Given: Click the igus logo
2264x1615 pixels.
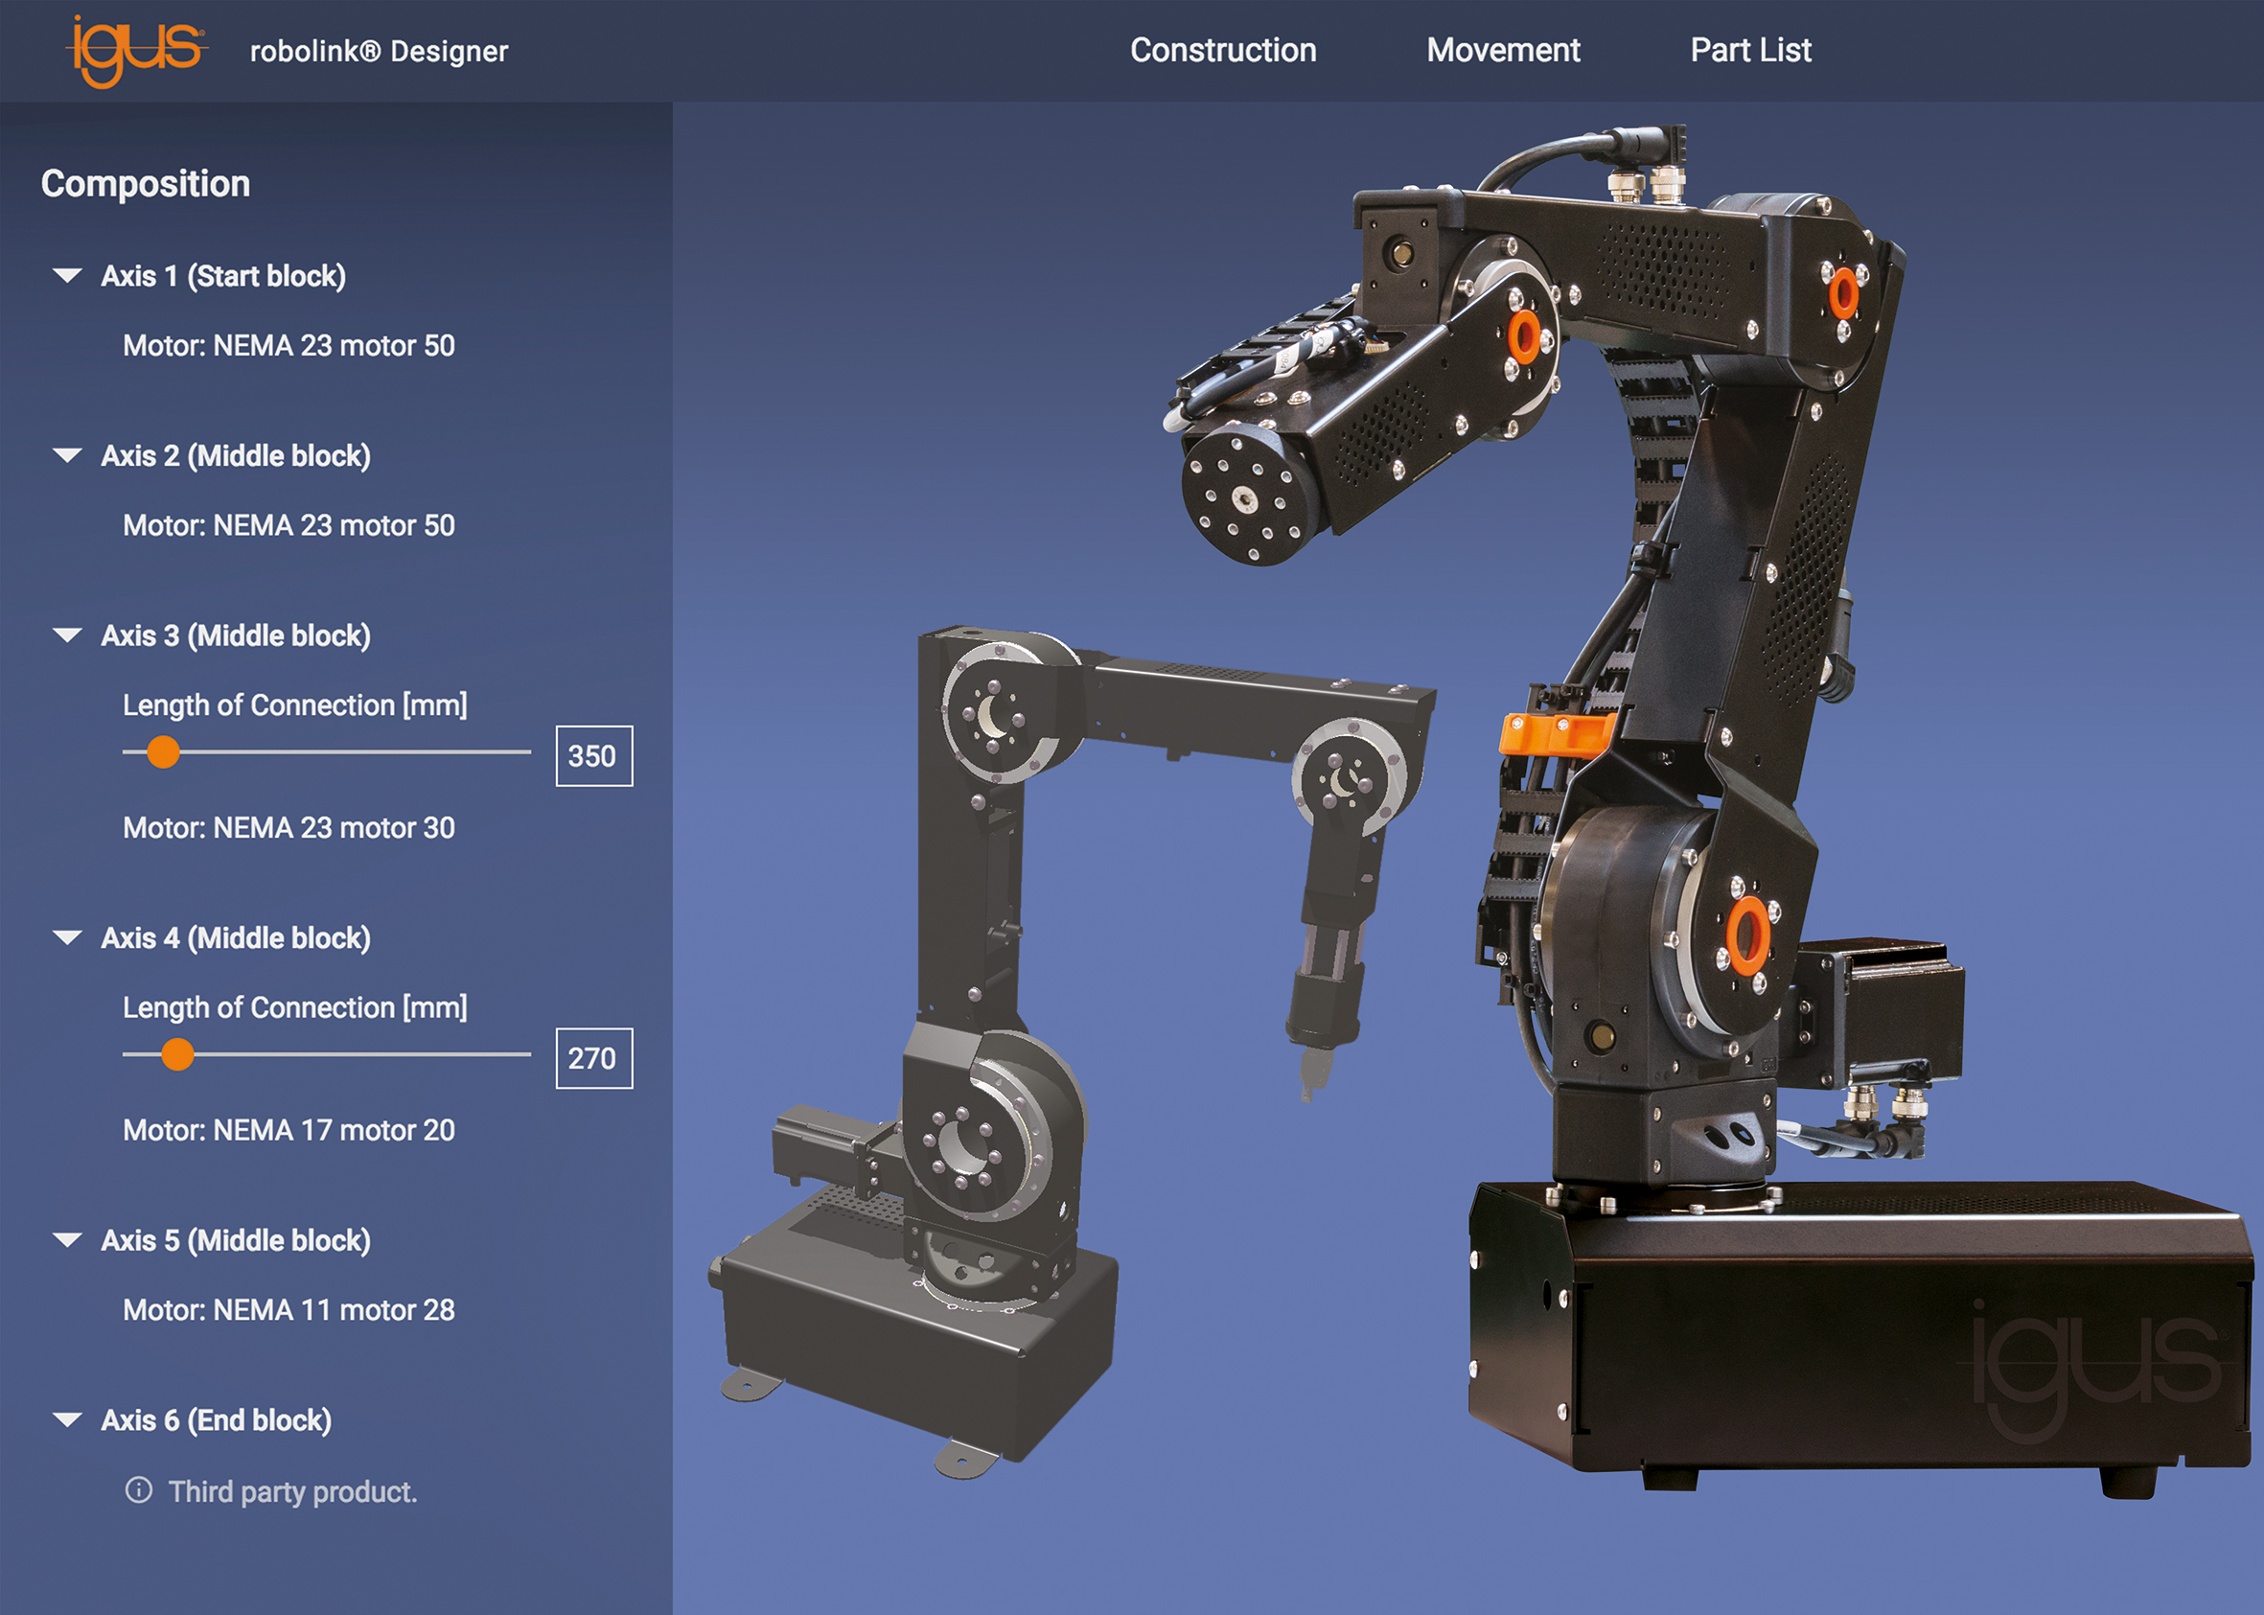Looking at the screenshot, I should coord(136,50).
